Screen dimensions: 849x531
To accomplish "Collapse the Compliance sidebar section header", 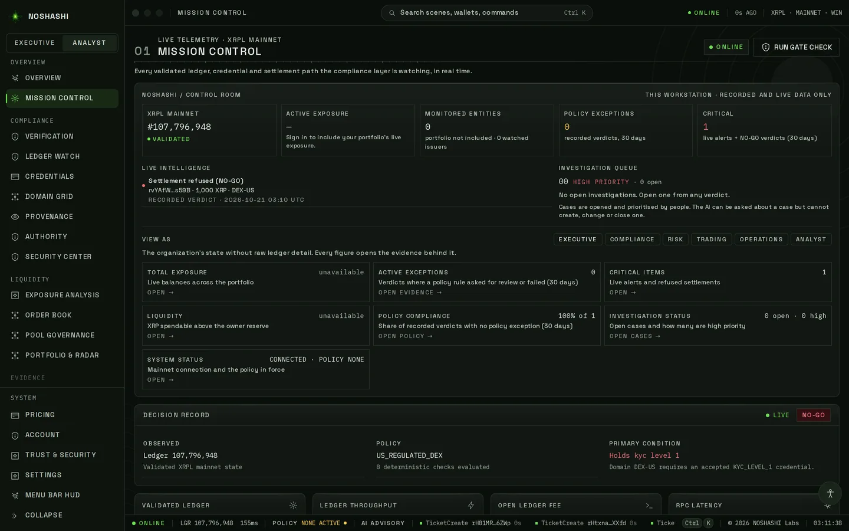I will coord(32,120).
